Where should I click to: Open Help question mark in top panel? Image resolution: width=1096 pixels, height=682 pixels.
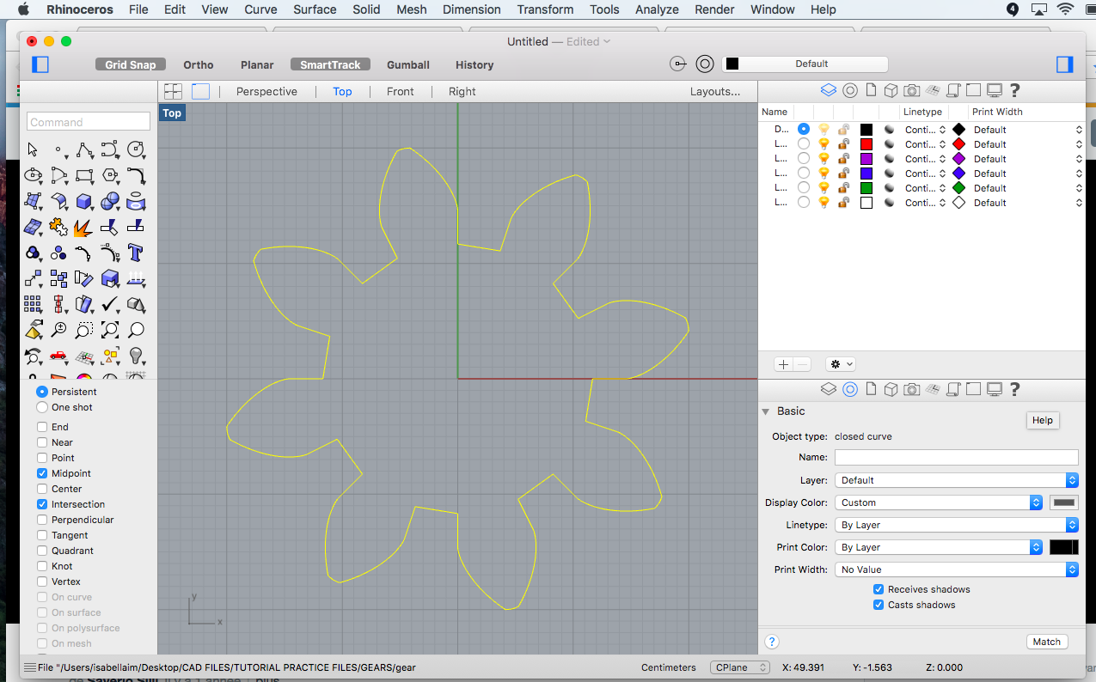coord(1014,90)
